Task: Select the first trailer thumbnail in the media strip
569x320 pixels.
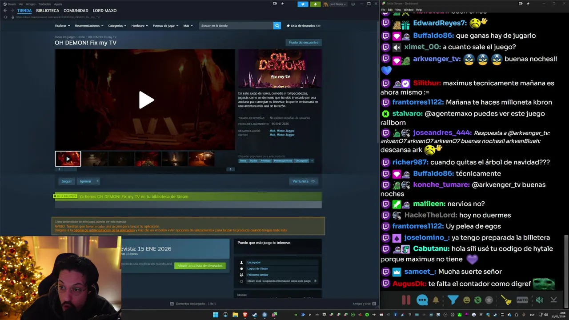Action: pyautogui.click(x=68, y=159)
